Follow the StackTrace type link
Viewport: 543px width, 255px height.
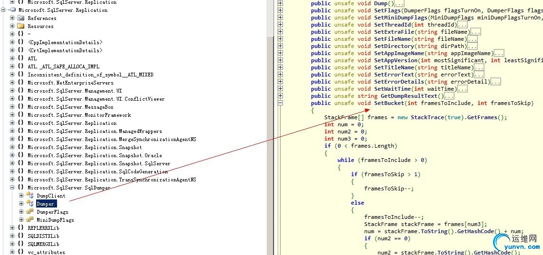click(427, 117)
